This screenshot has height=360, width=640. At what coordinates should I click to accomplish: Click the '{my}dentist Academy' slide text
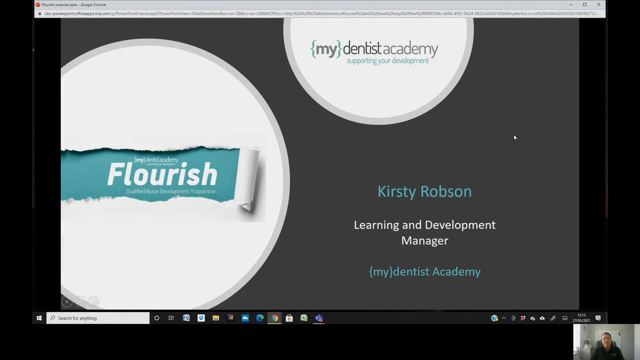[x=425, y=272]
